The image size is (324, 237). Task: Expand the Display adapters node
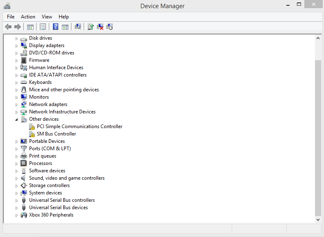[16, 46]
